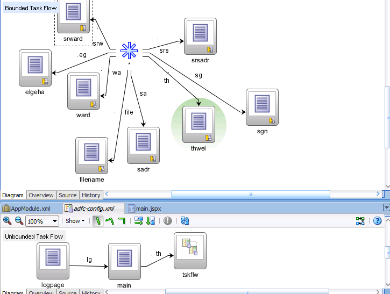This screenshot has height=294, width=390.
Task: Select the wildcard star node in diagram
Action: click(x=129, y=51)
